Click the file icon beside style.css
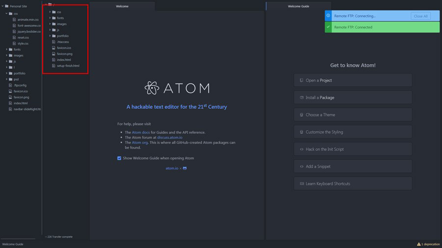 click(14, 44)
